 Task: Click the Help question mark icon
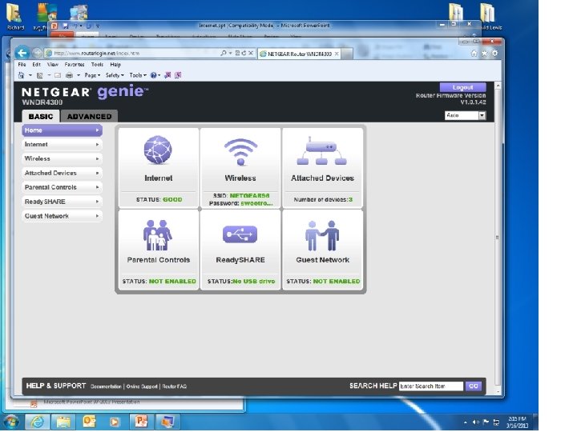click(x=153, y=75)
